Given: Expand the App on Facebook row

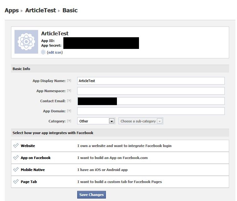Looking at the screenshot, I should [x=120, y=158].
